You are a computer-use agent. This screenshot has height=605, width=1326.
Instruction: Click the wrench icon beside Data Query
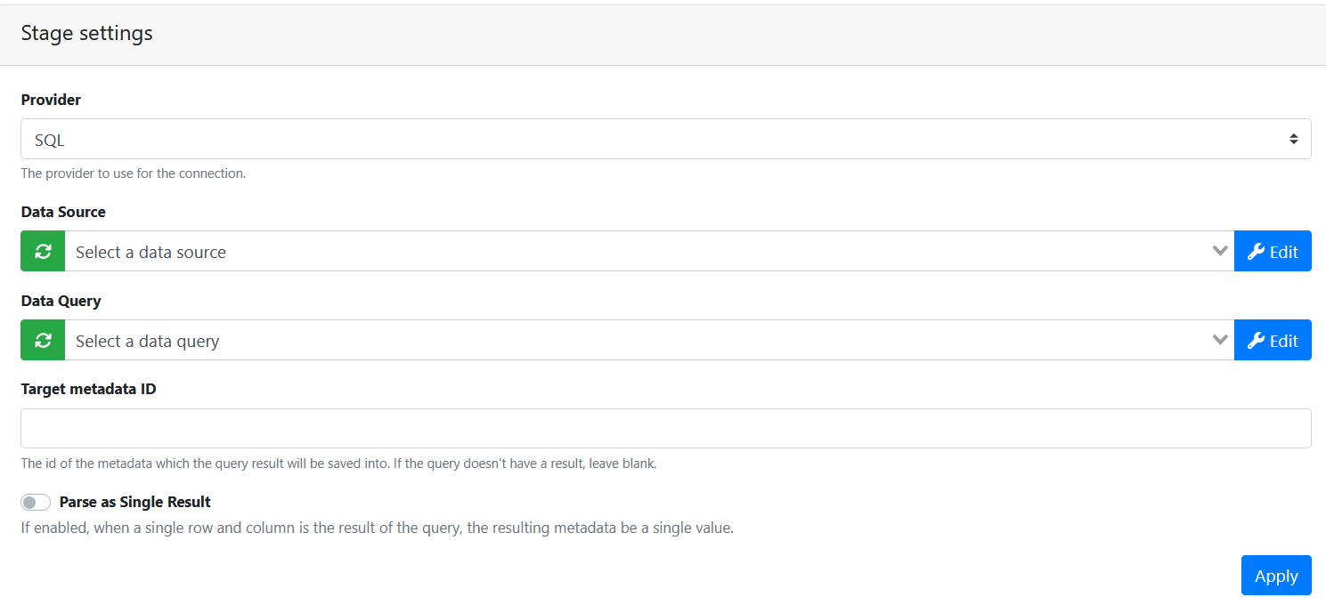(x=1257, y=341)
